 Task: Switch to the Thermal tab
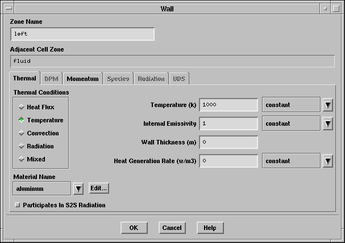coord(24,78)
